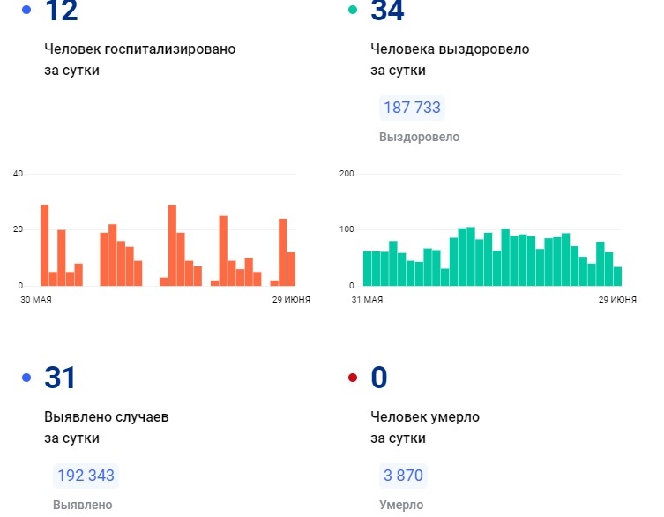Select the total deaths badge 3 870

pyautogui.click(x=403, y=476)
